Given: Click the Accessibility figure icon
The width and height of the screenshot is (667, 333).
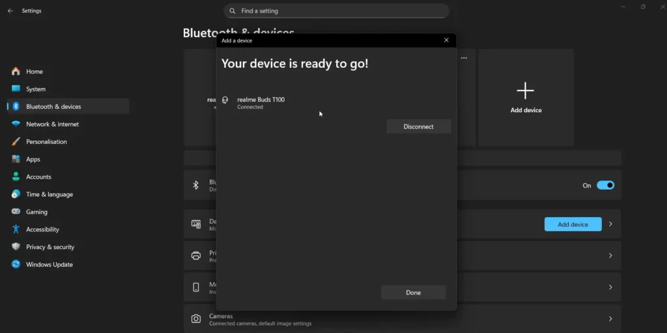Looking at the screenshot, I should pos(16,229).
